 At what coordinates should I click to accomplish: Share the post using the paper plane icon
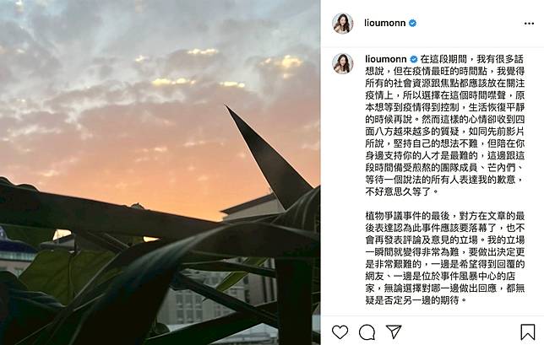(394, 332)
